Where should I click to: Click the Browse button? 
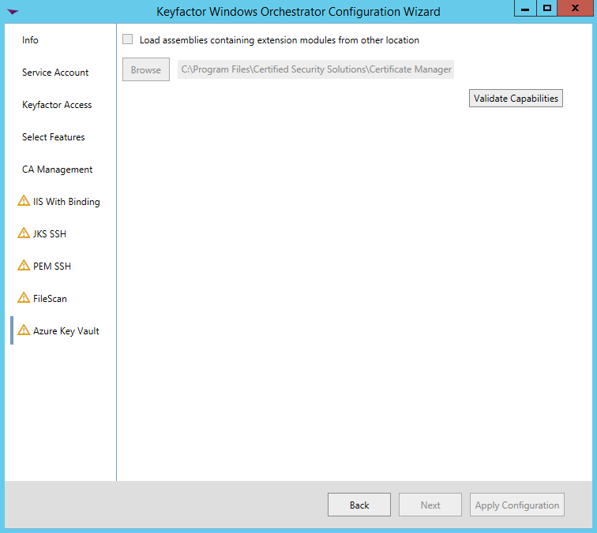point(146,69)
